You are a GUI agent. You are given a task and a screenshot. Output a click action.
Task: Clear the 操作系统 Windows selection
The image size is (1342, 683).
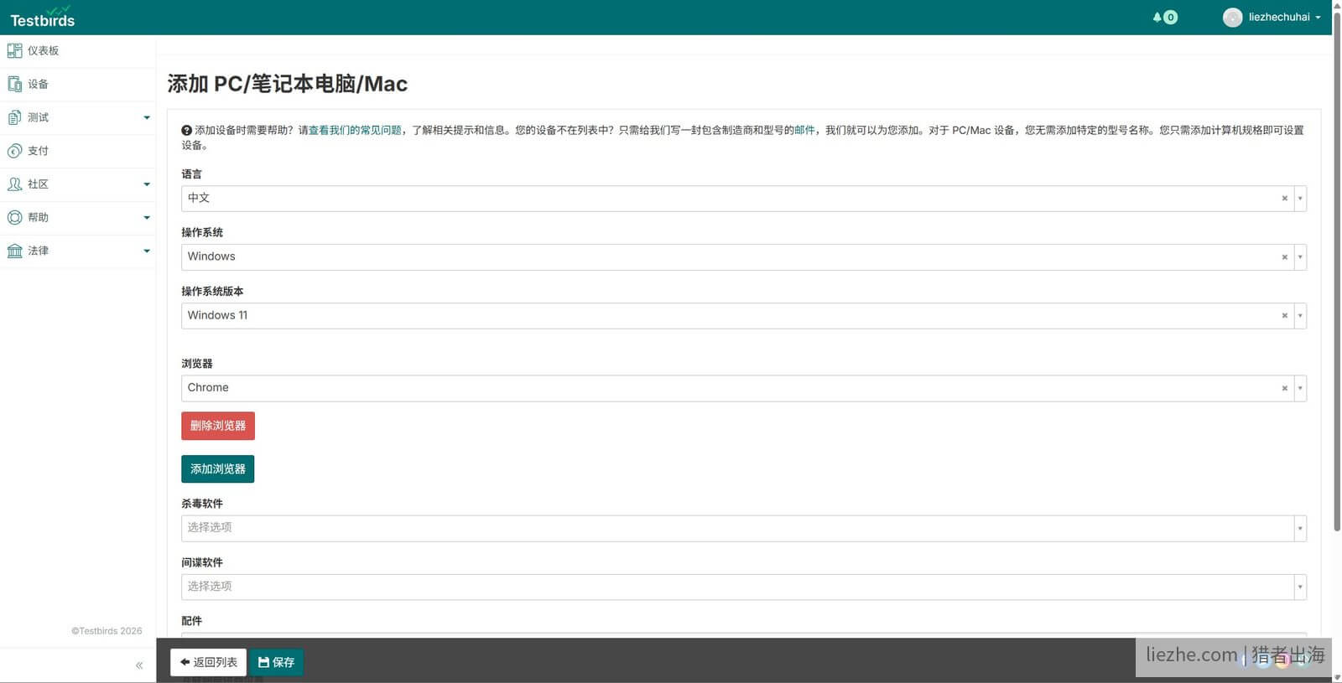pyautogui.click(x=1284, y=257)
